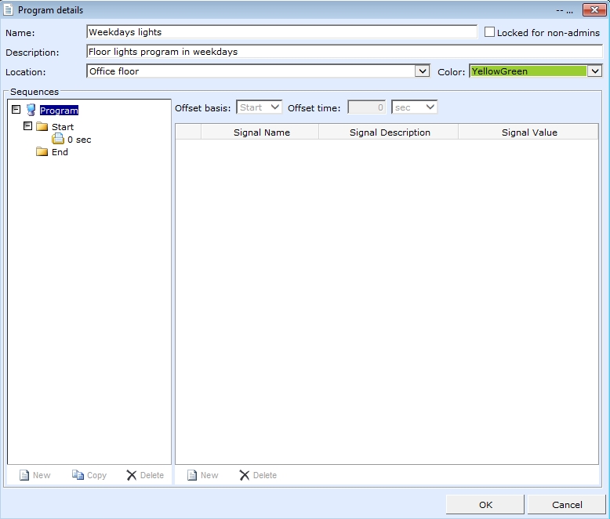The width and height of the screenshot is (610, 519).
Task: Click the Signal Value column header
Action: tap(529, 132)
